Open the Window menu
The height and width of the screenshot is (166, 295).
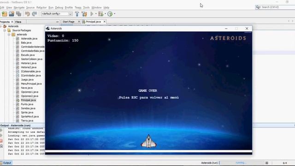click(x=96, y=7)
